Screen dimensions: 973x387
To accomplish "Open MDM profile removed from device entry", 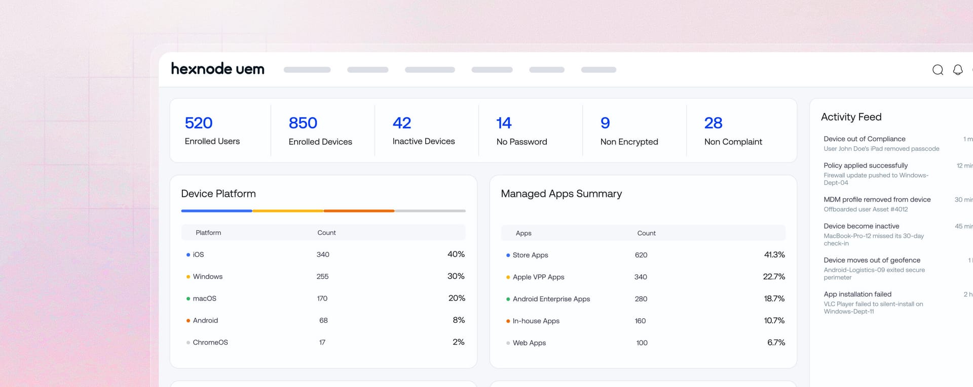I will tap(898, 204).
